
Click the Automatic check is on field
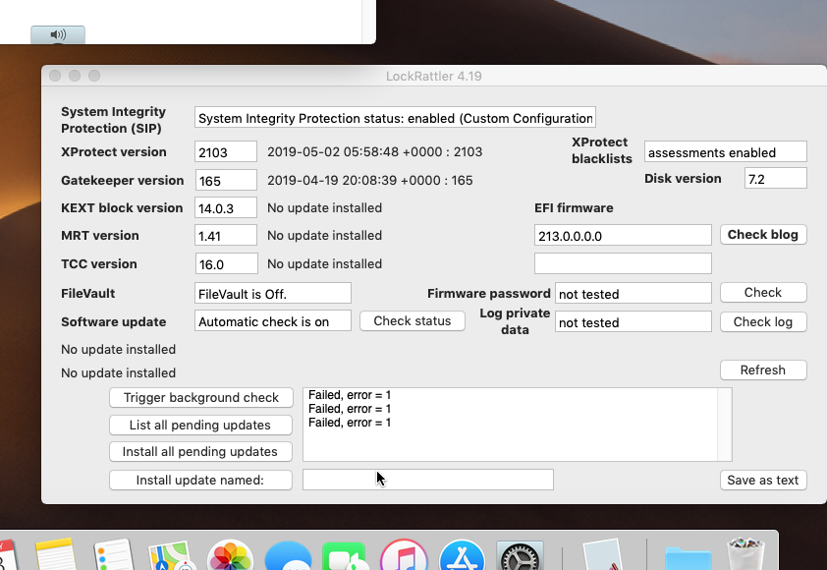coord(273,321)
